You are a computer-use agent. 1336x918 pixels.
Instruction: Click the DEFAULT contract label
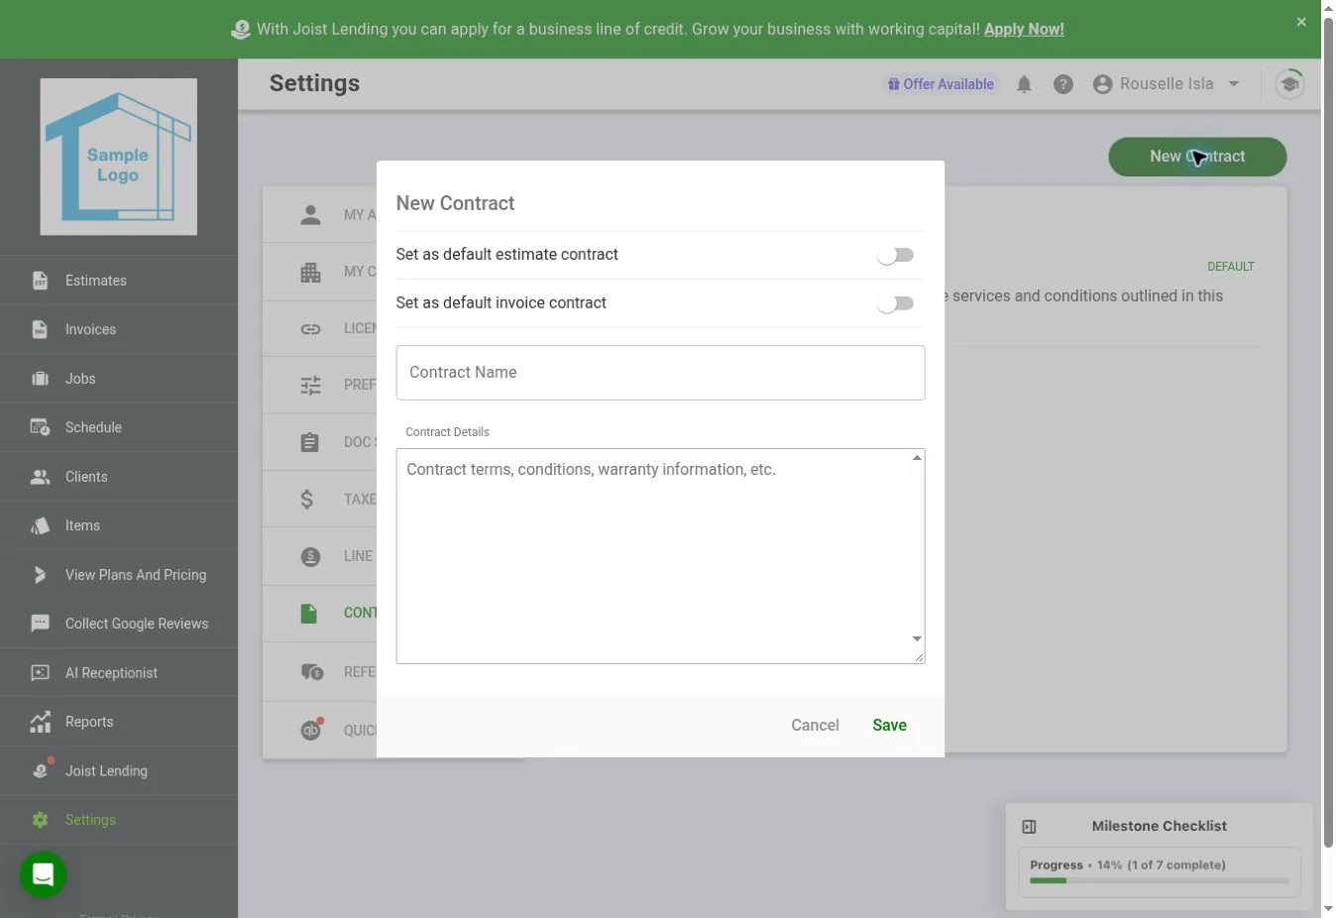[1230, 267]
